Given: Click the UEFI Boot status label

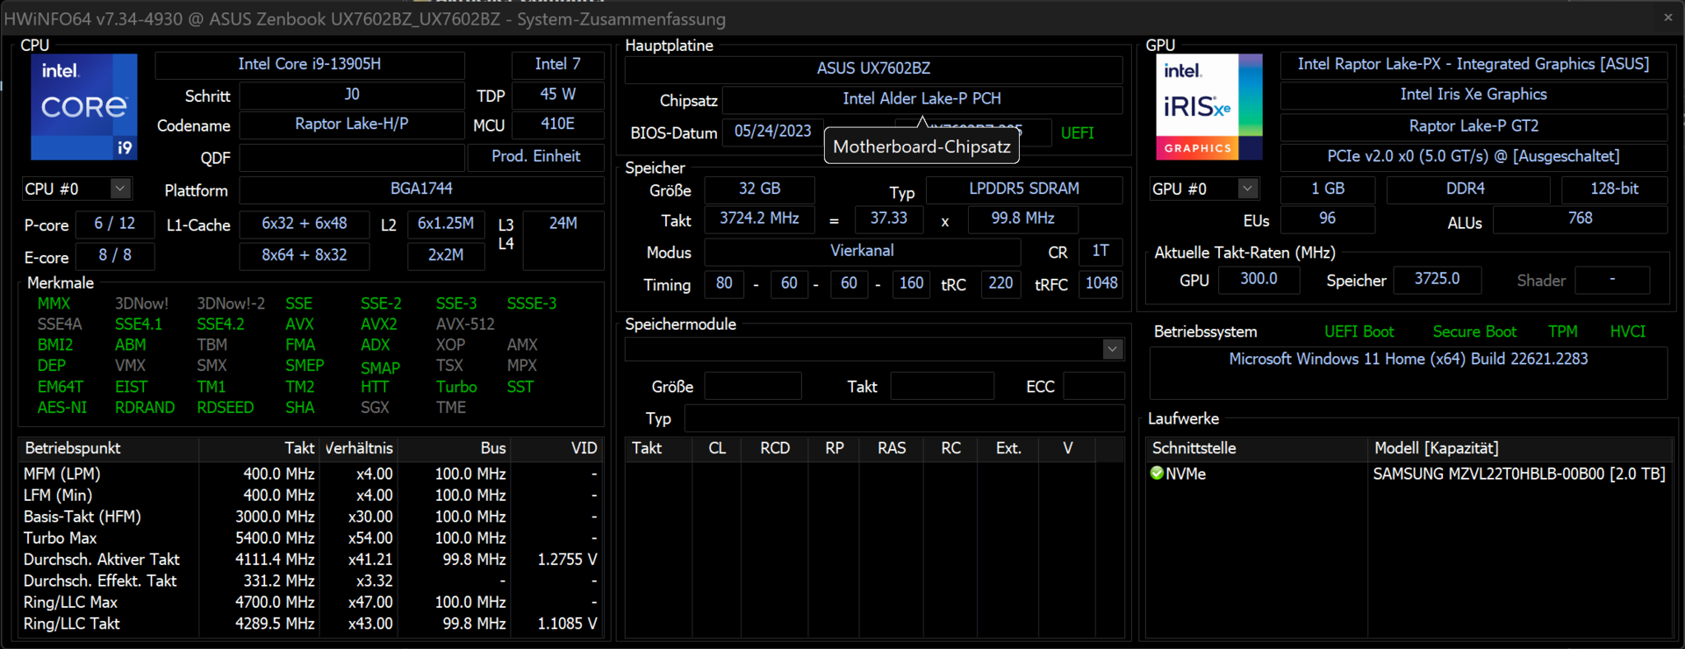Looking at the screenshot, I should [x=1359, y=332].
